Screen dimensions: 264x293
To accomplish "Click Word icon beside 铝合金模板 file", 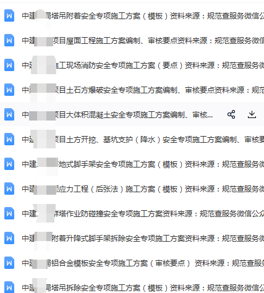I will point(9,263).
